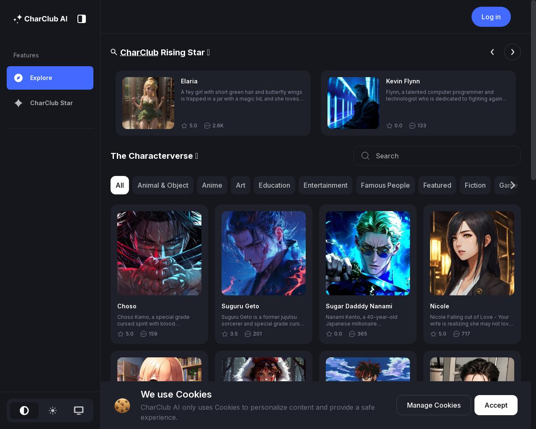
Task: Select the Animal & Object category
Action: 163,185
